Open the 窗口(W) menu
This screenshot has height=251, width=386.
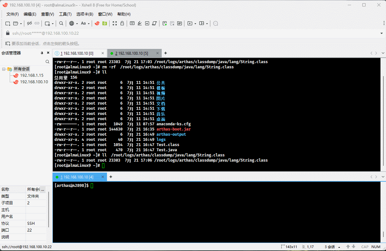click(105, 14)
